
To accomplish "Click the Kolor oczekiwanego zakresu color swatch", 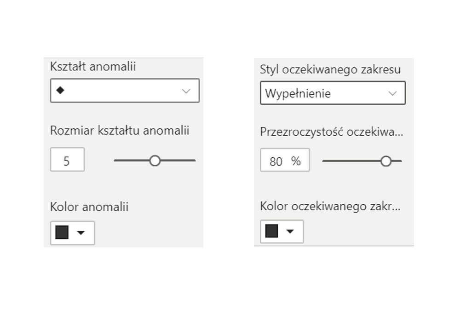I will pyautogui.click(x=272, y=231).
